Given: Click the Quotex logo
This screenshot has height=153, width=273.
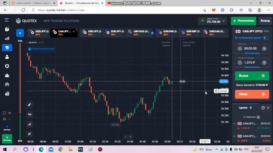Looking at the screenshot, I should [26, 21].
